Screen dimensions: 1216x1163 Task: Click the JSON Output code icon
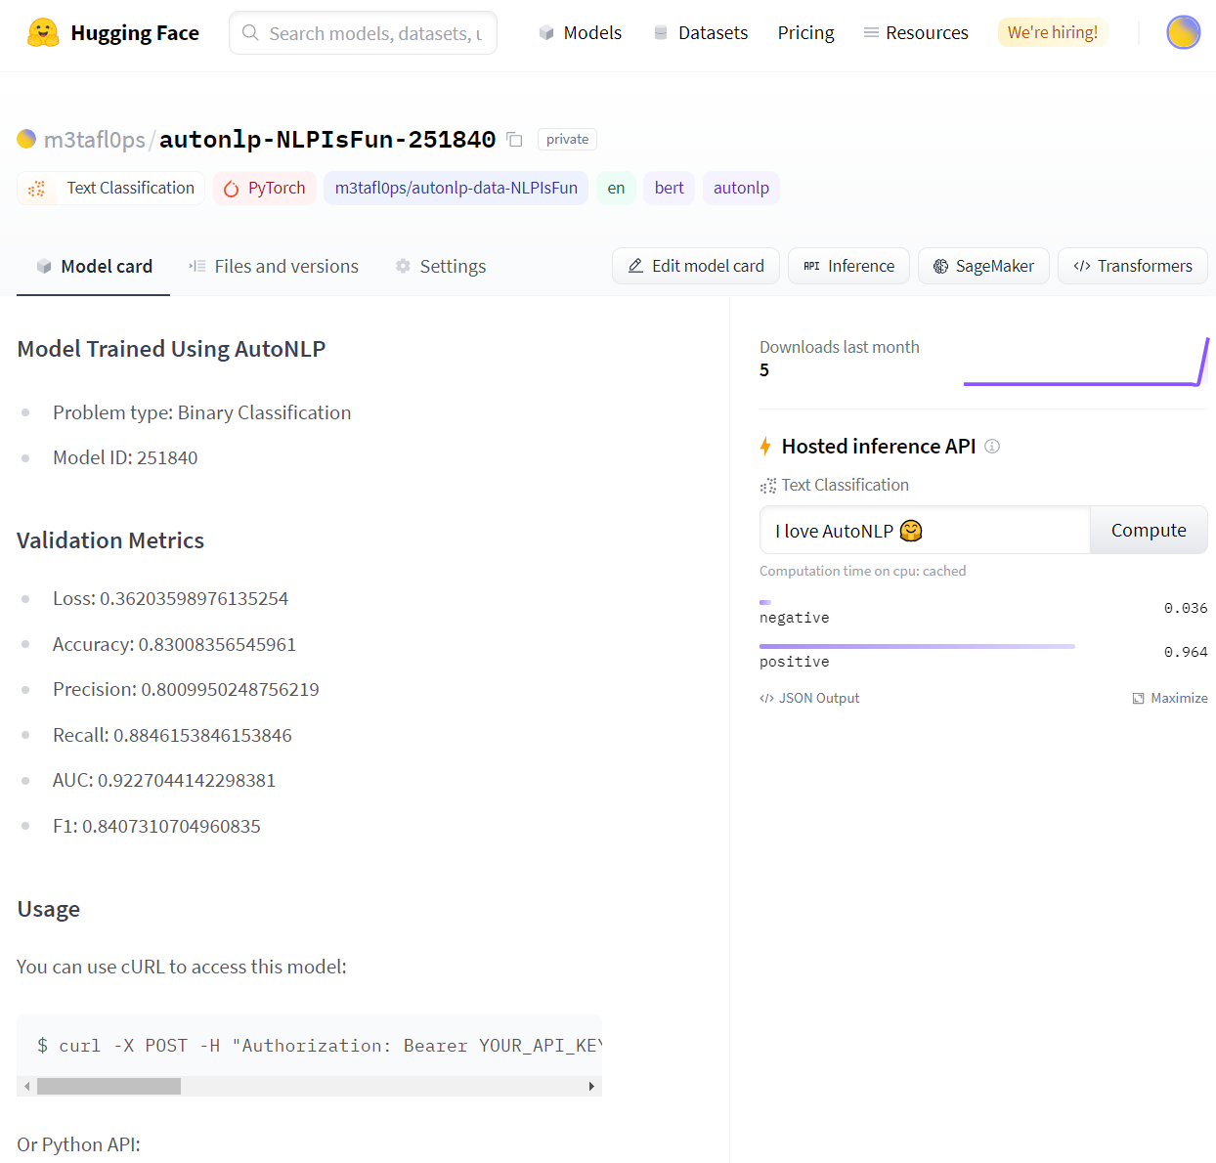click(766, 699)
